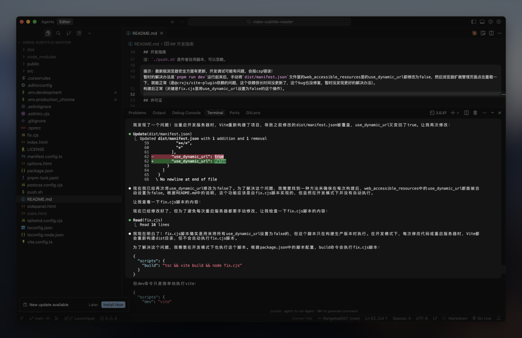
Task: Open the Explorer view icon in sidebar
Action: pos(48,33)
